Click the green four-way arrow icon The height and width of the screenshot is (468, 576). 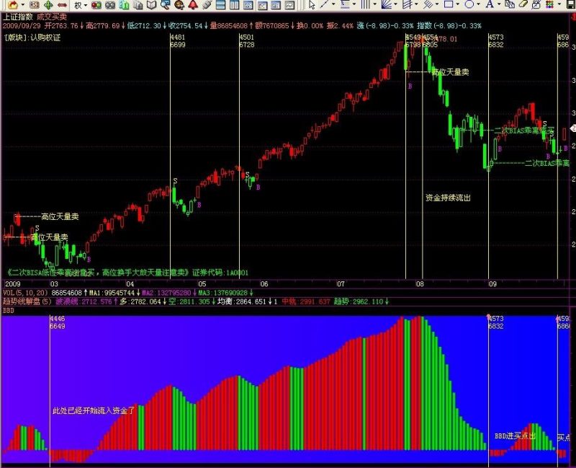[48, 4]
